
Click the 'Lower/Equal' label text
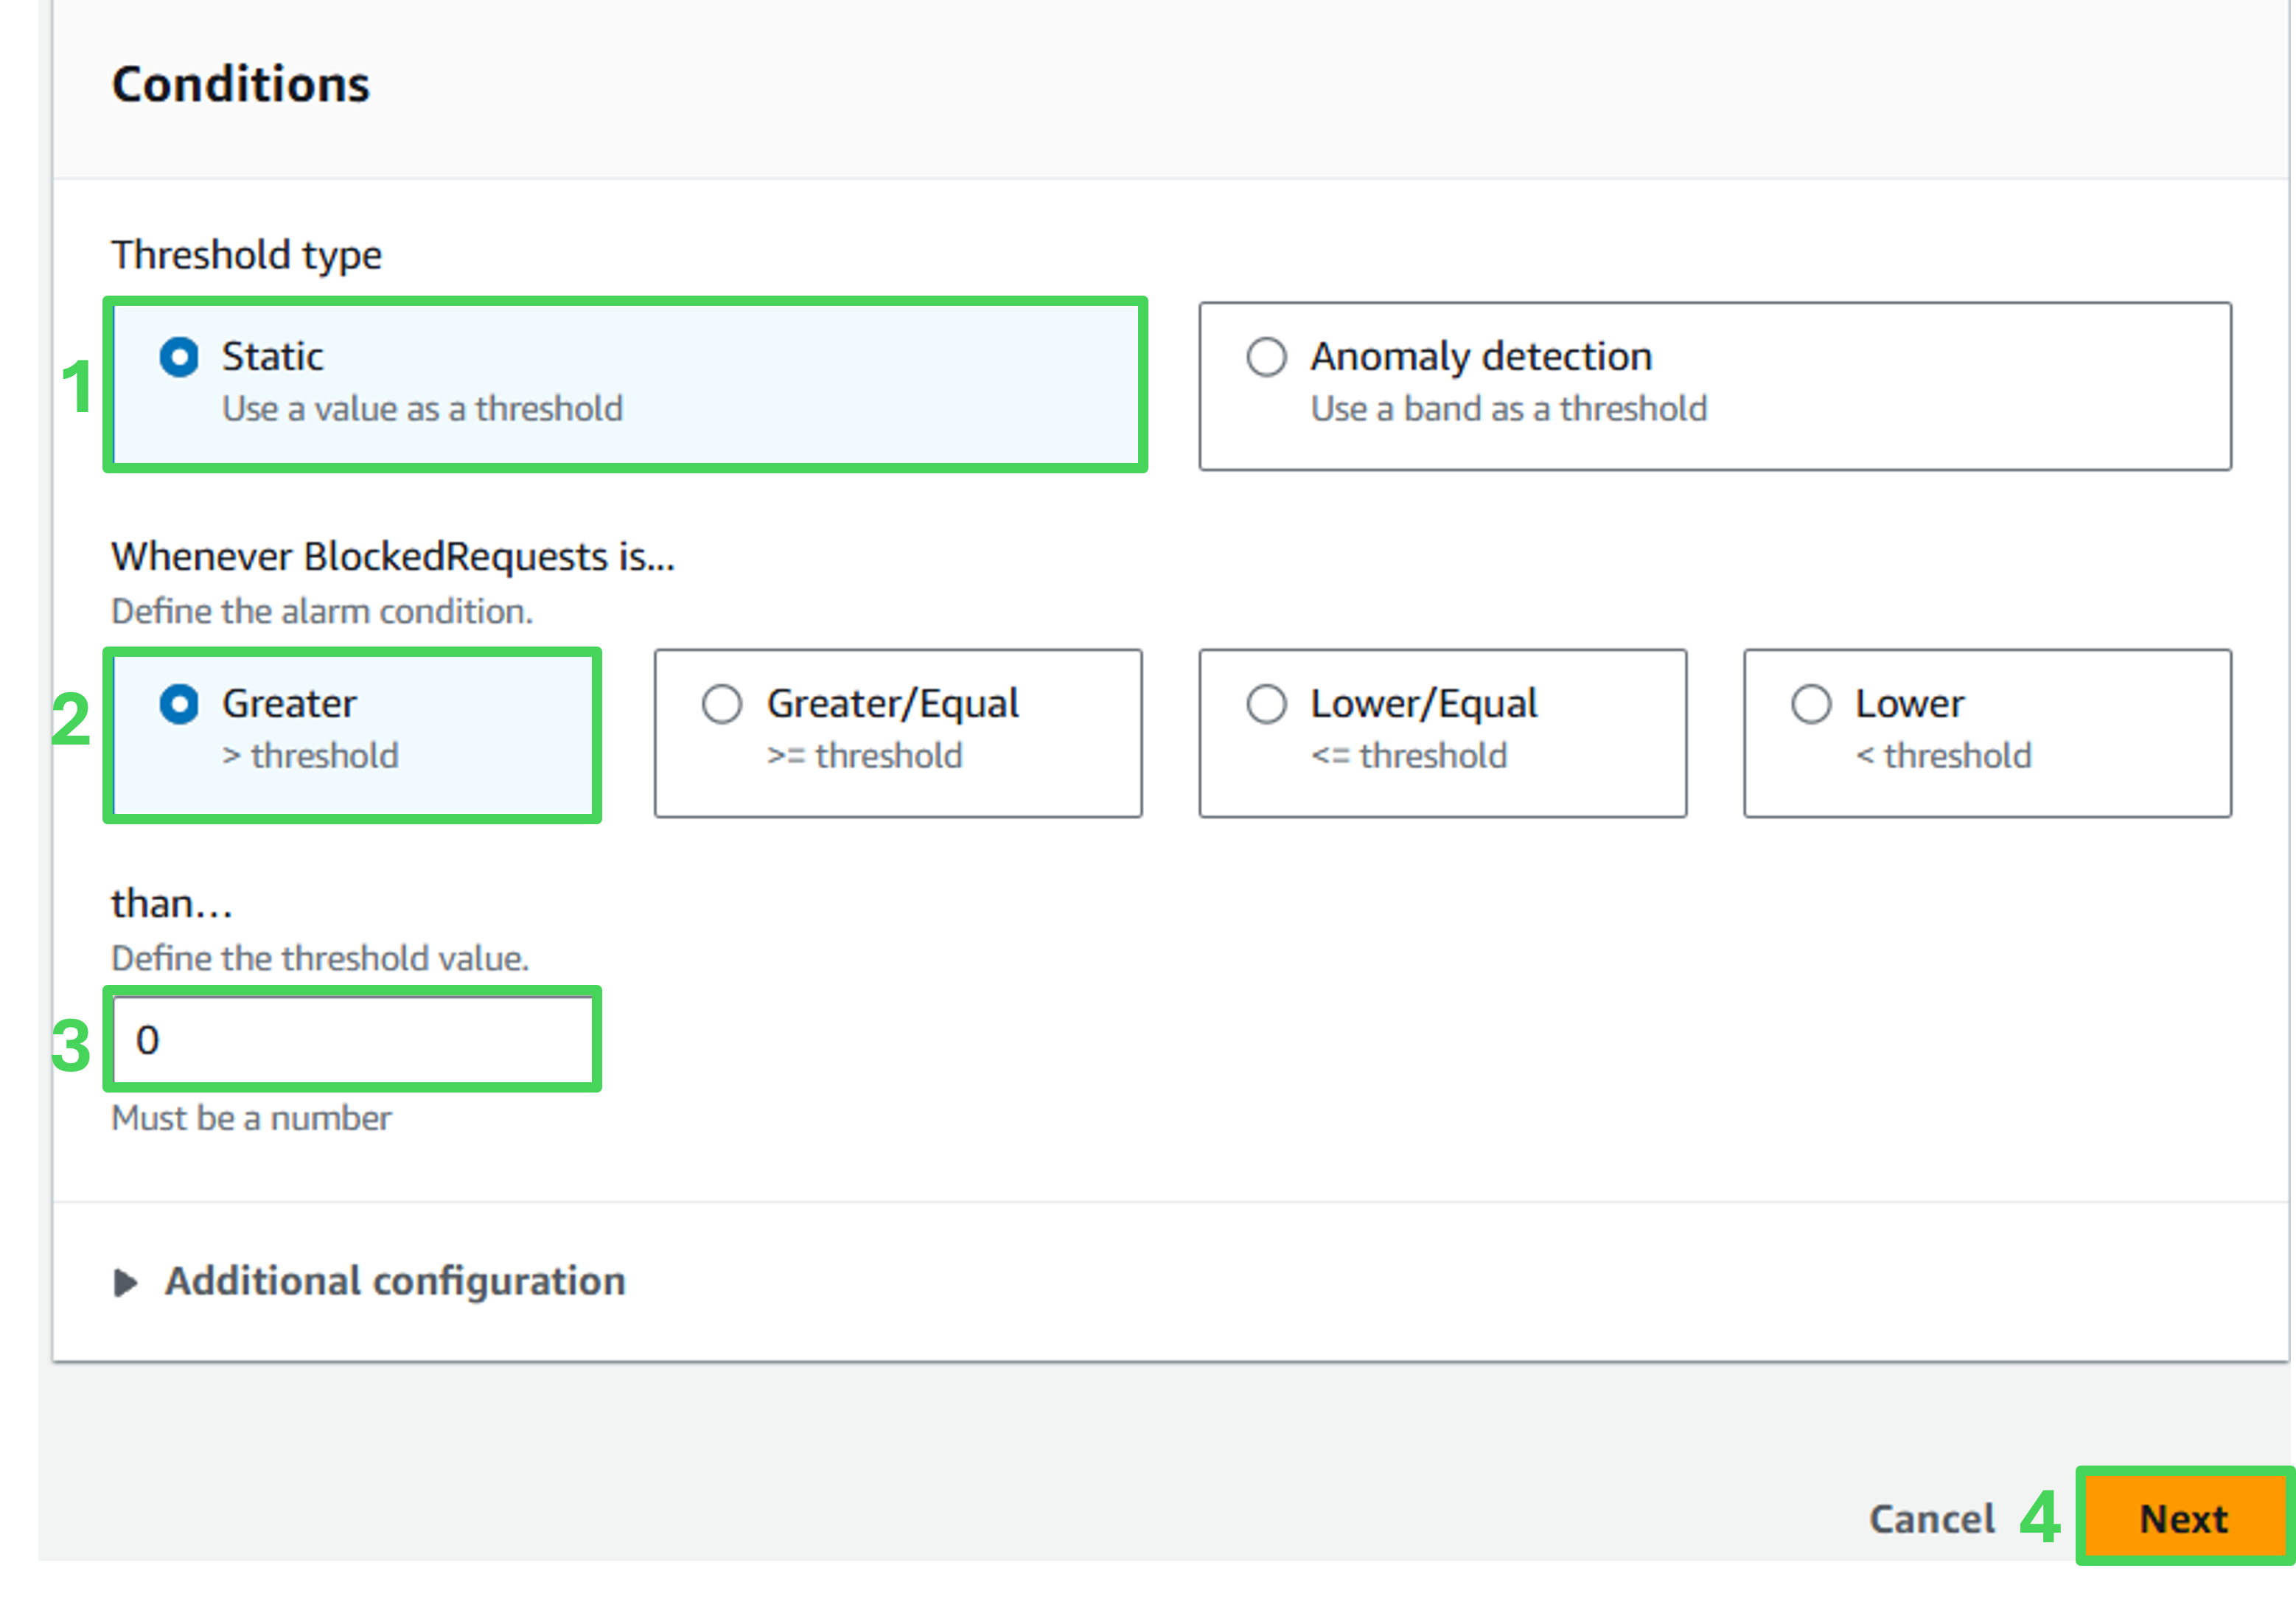[x=1424, y=704]
